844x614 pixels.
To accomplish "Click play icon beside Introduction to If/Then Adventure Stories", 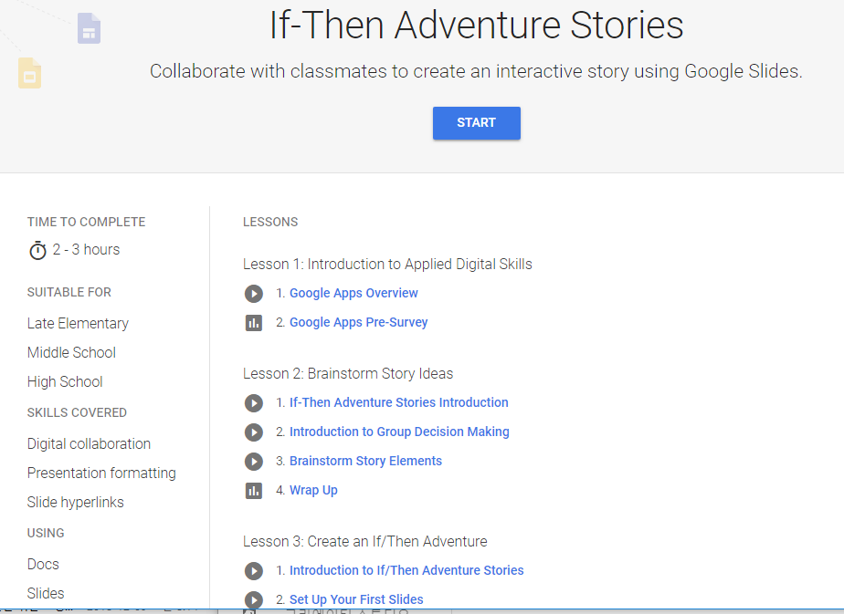I will (254, 571).
